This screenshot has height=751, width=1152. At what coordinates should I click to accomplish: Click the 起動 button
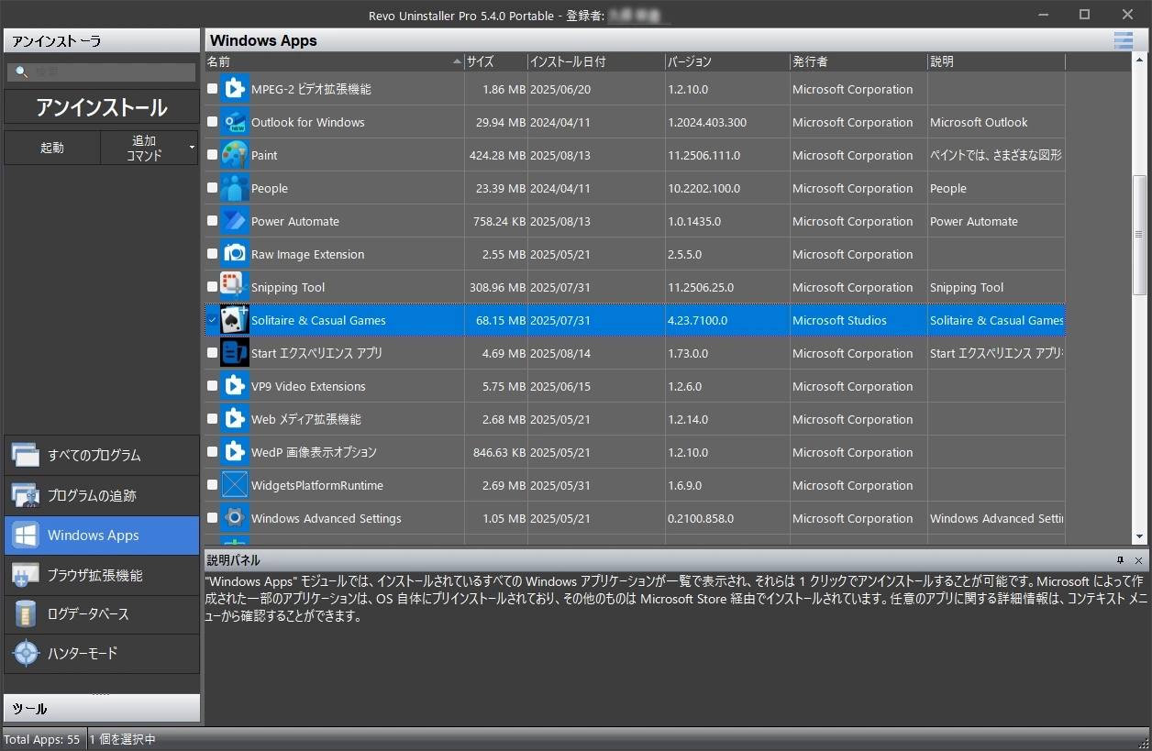[x=52, y=148]
